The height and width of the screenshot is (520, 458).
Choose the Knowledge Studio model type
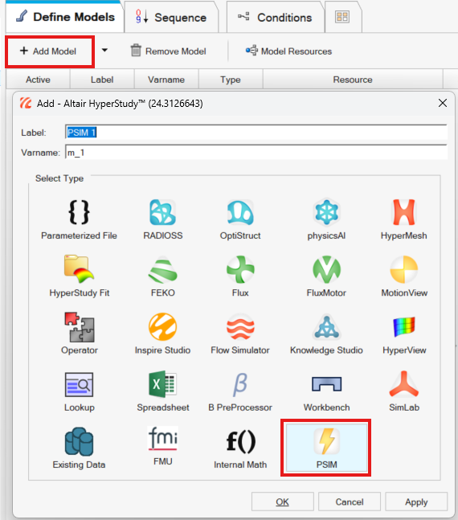[x=326, y=334]
